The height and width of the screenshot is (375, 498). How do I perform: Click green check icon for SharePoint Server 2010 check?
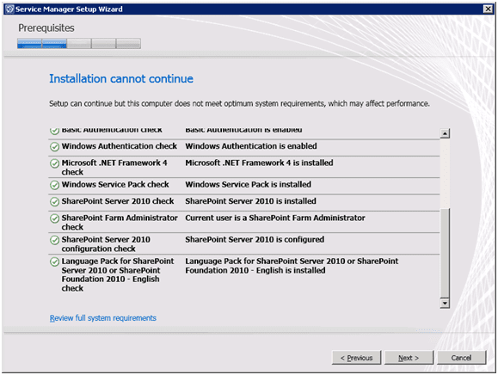tap(55, 201)
